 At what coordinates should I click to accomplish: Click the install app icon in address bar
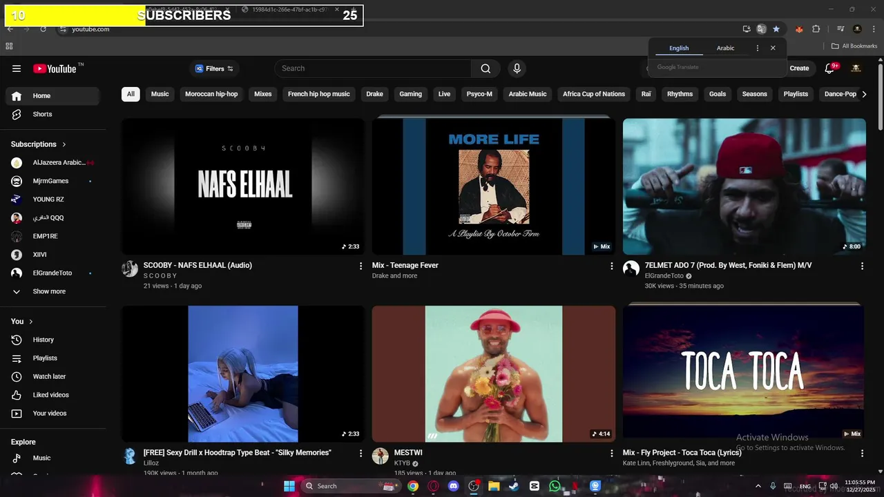(747, 29)
